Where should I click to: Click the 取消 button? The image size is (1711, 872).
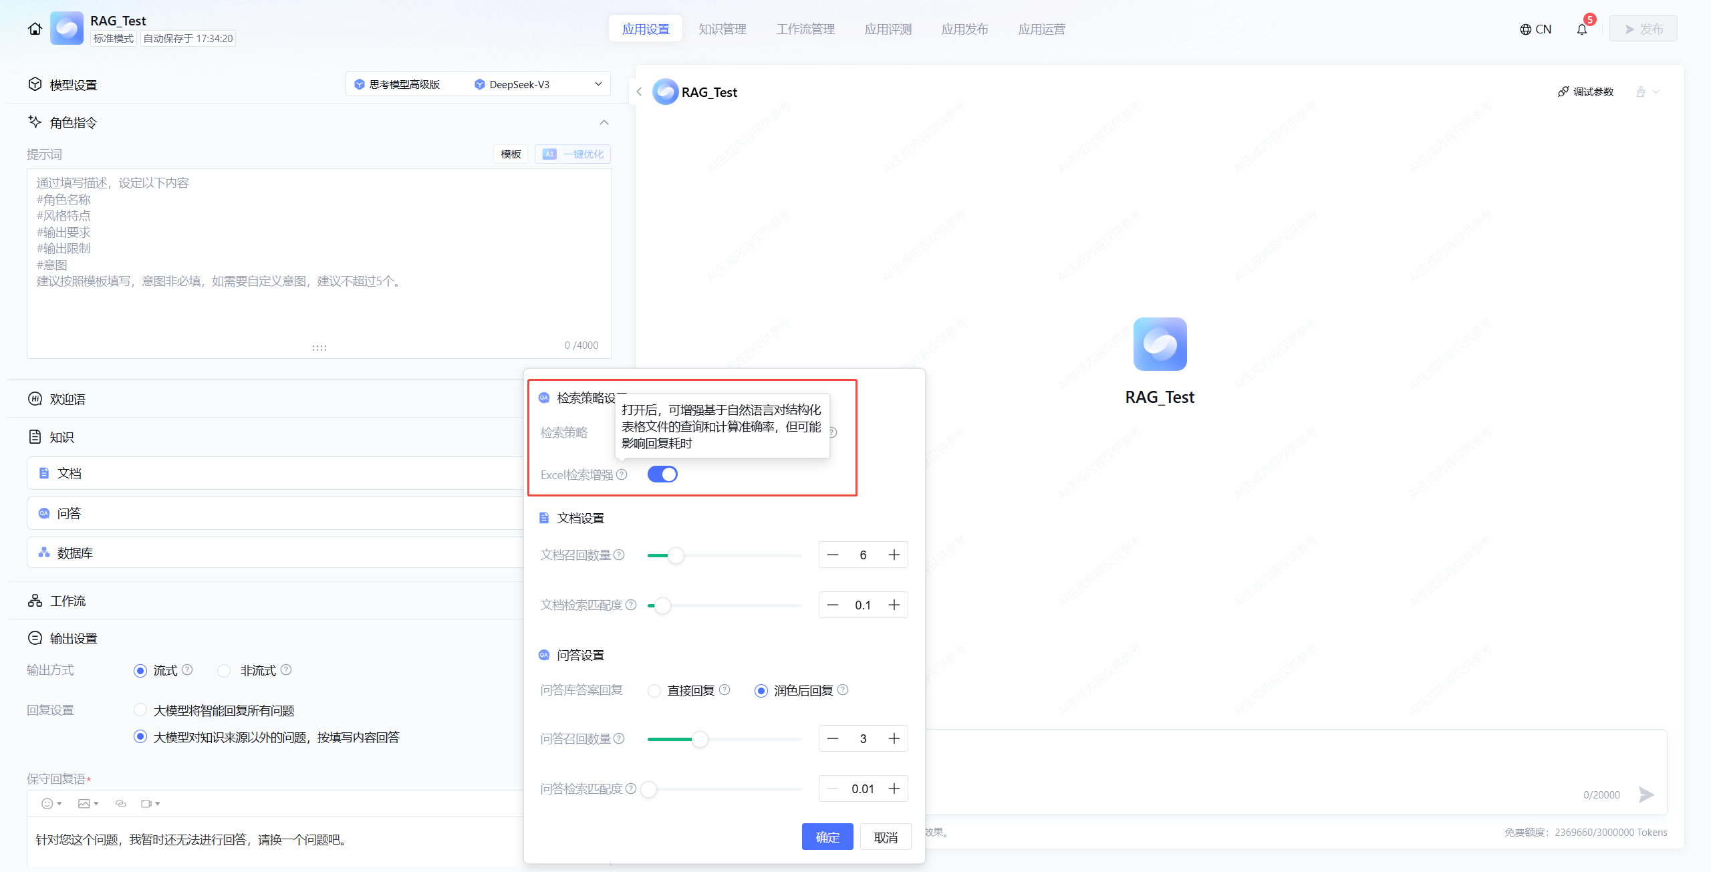[x=886, y=837]
